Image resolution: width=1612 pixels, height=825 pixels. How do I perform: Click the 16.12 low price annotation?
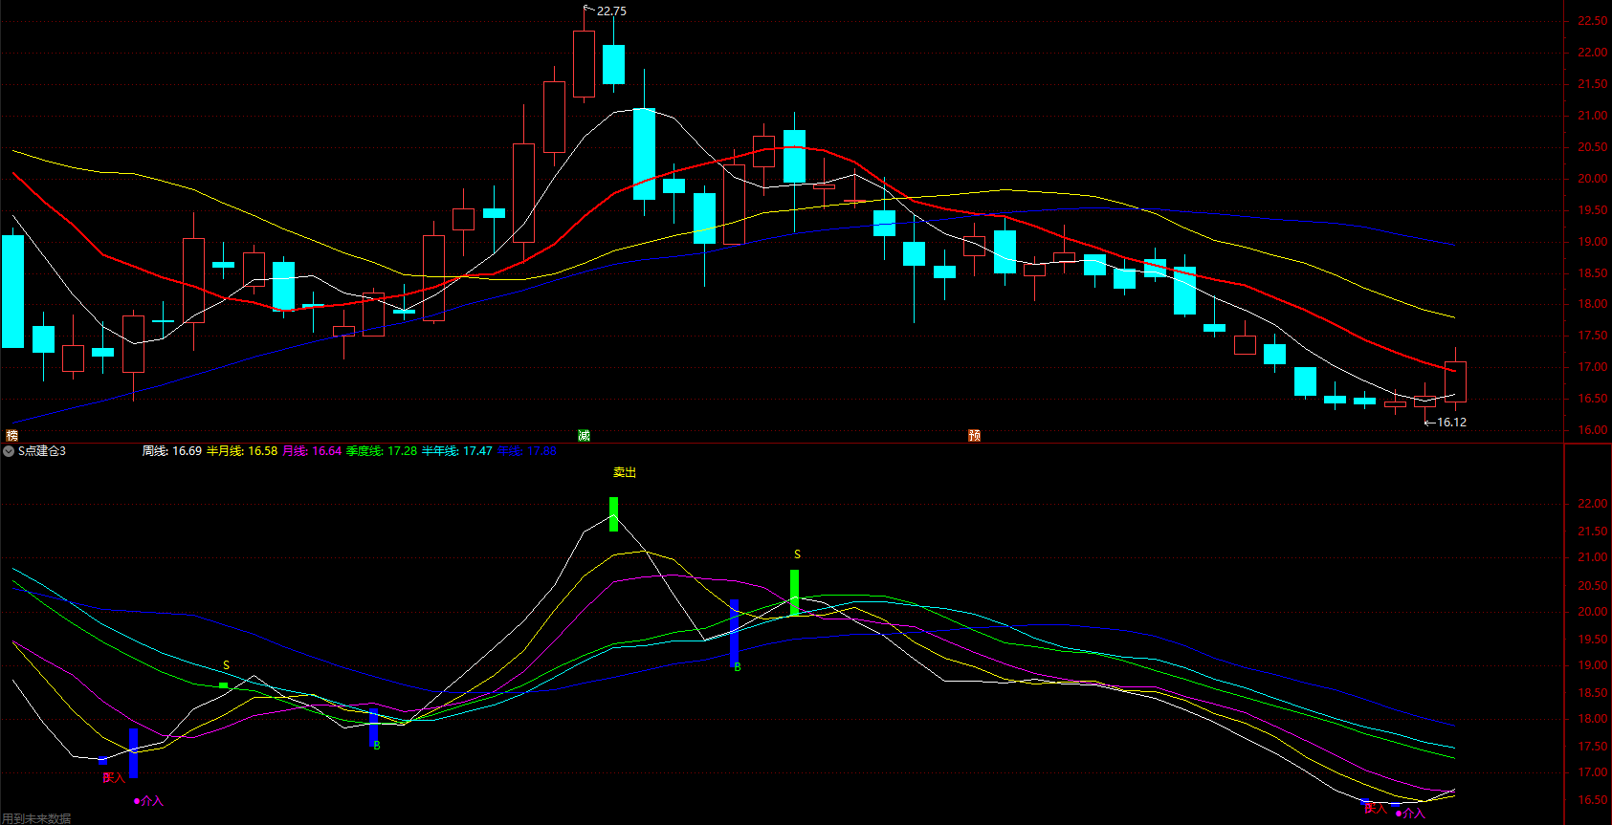click(x=1451, y=422)
